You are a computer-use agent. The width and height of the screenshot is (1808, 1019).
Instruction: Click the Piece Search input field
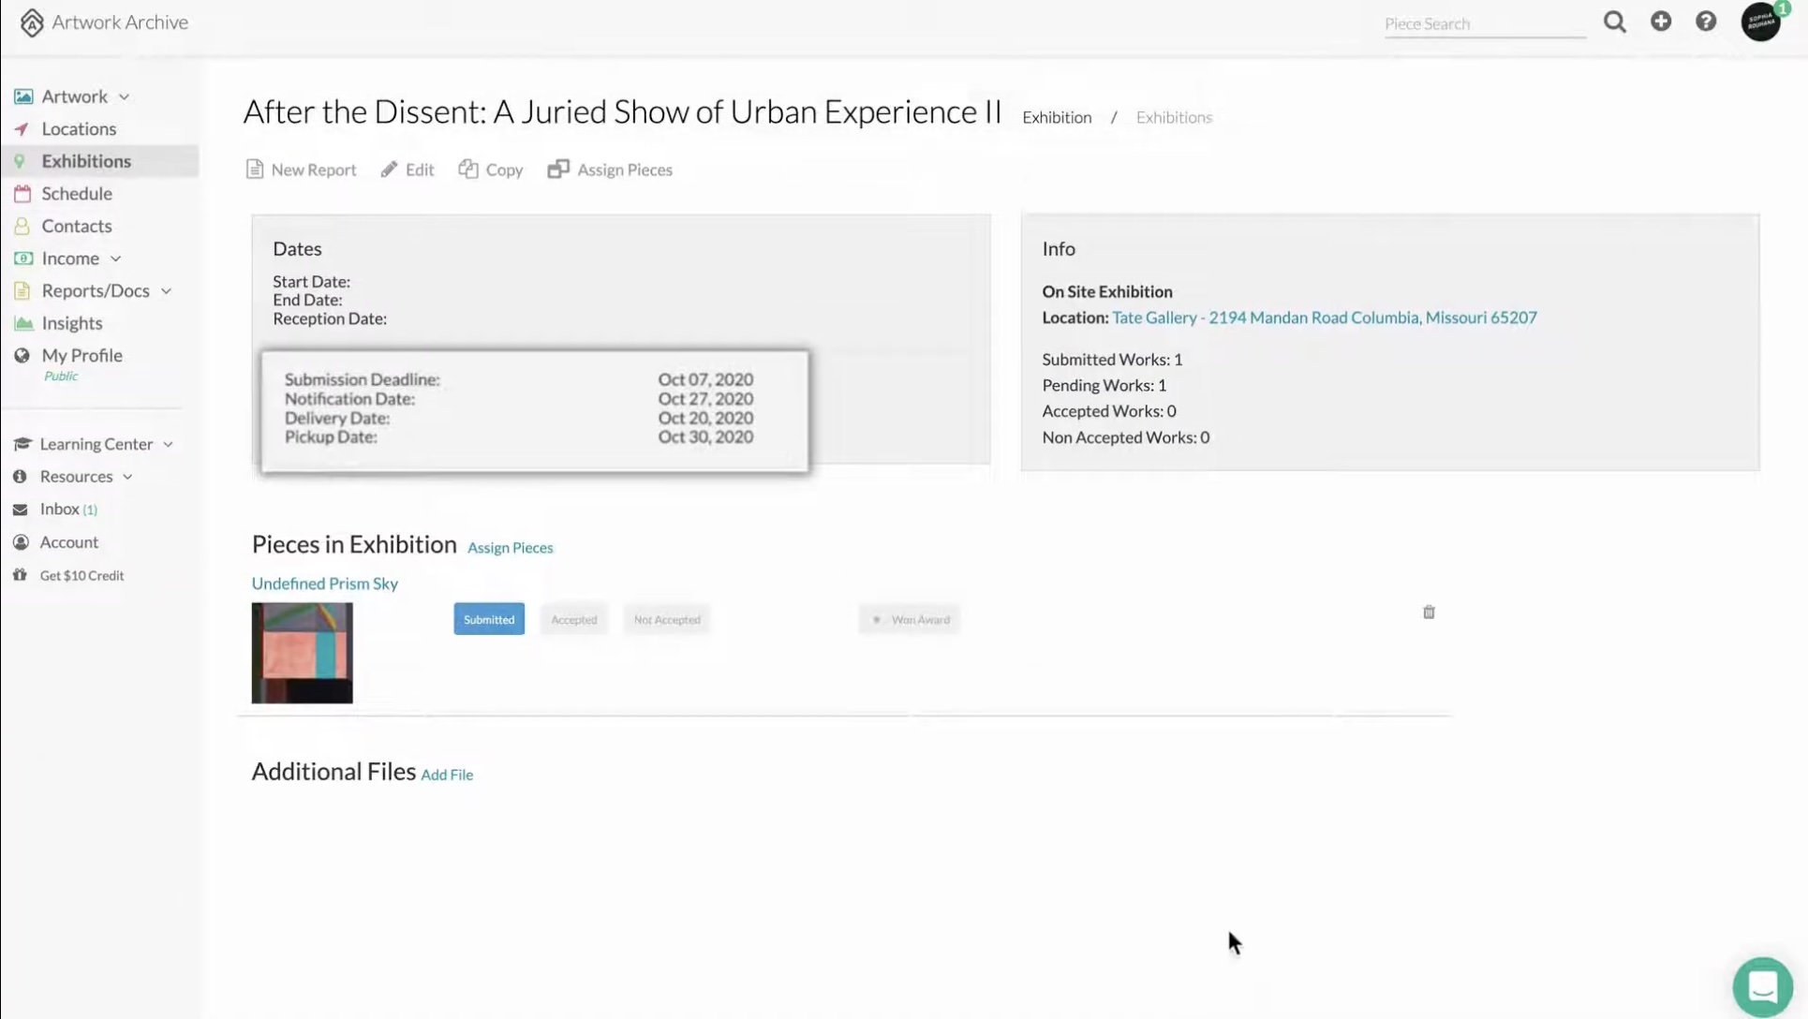tap(1485, 23)
